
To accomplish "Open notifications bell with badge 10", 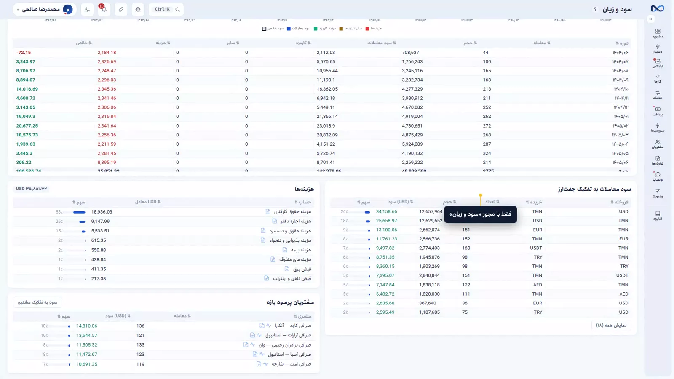I will pyautogui.click(x=104, y=9).
